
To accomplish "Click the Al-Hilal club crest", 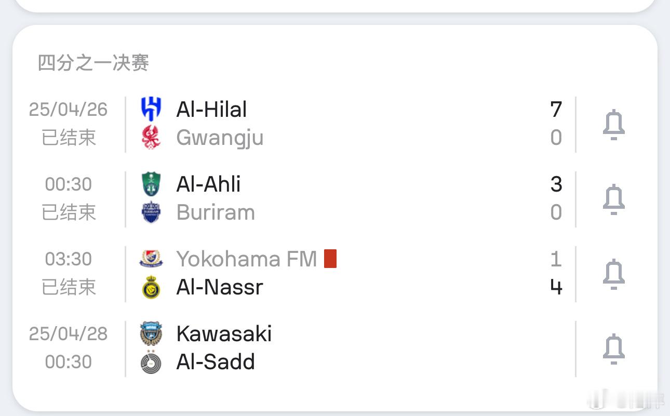I will tap(151, 109).
